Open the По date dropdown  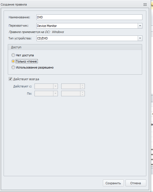click(55, 94)
